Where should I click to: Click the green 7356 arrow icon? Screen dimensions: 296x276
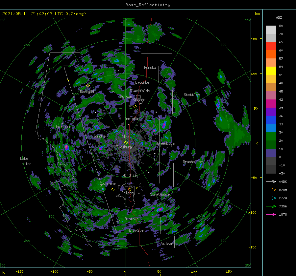click(x=271, y=206)
